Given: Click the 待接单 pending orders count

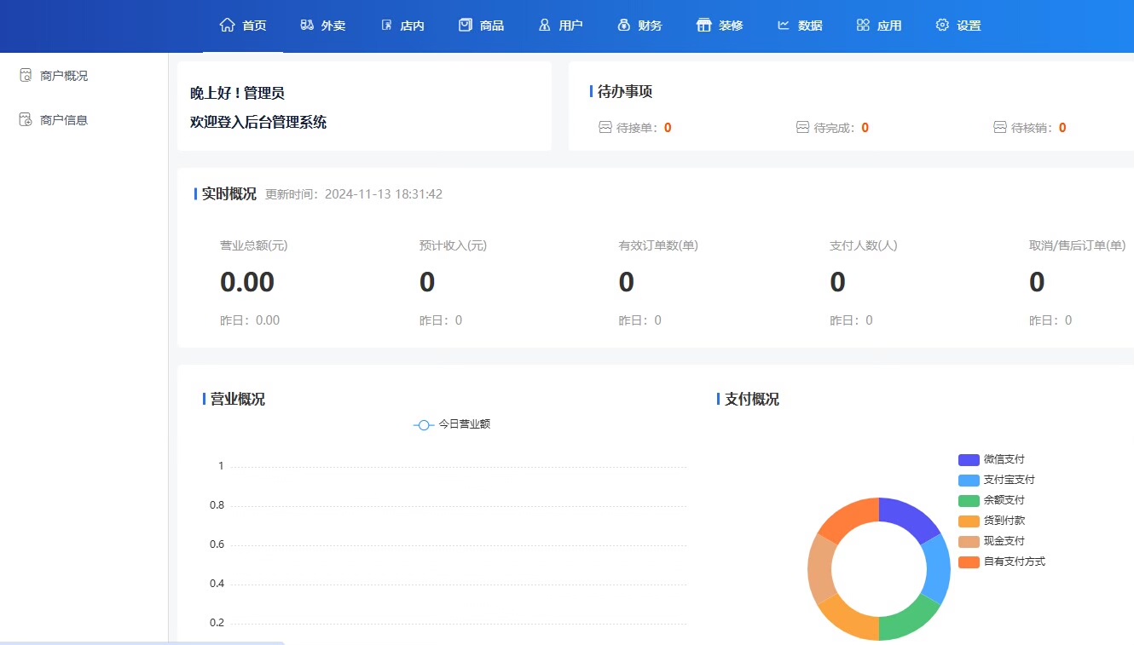Looking at the screenshot, I should click(668, 128).
